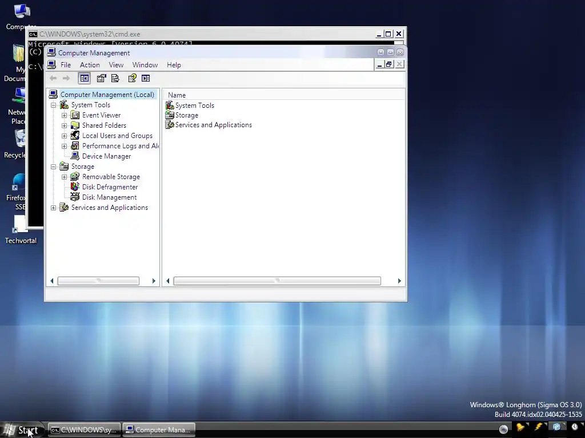585x438 pixels.
Task: Click left scroll arrow of details pane
Action: tap(168, 281)
